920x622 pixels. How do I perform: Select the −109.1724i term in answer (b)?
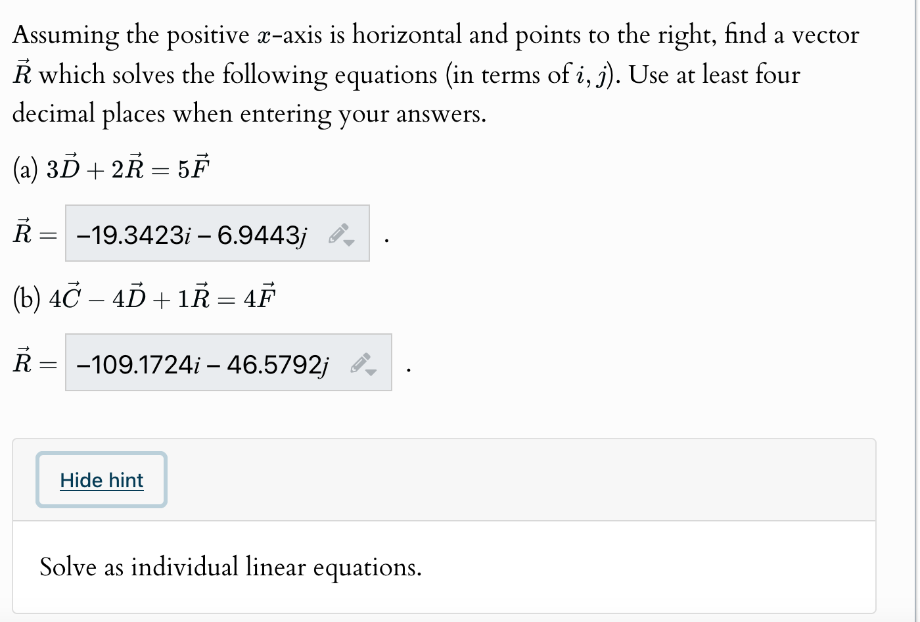pyautogui.click(x=138, y=364)
